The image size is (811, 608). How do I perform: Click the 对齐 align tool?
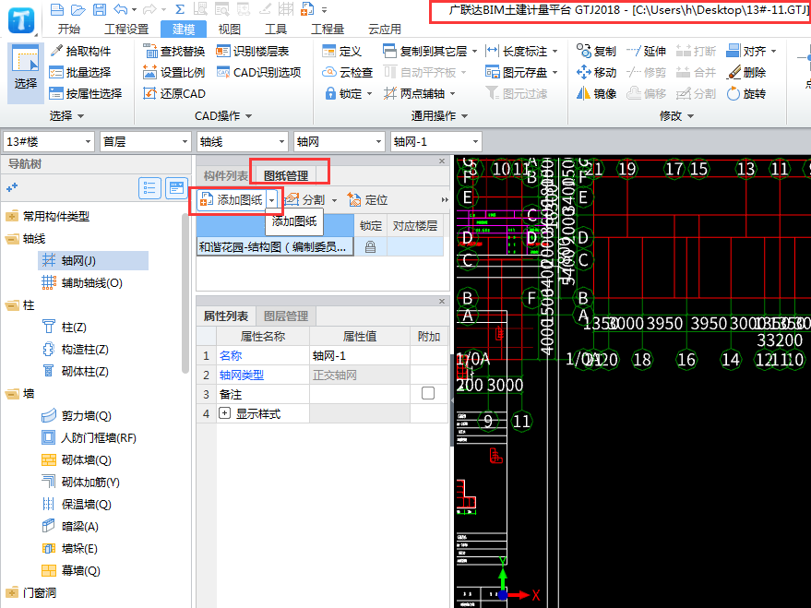click(747, 51)
